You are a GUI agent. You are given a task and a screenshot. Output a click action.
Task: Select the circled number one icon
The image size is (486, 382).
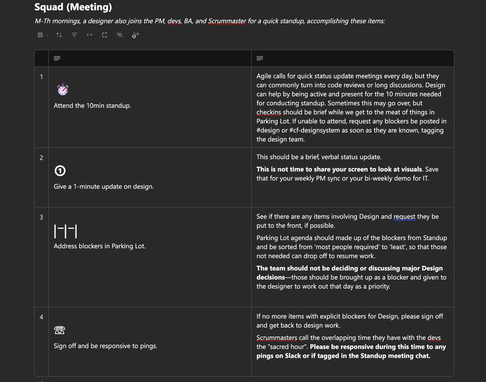(x=60, y=171)
